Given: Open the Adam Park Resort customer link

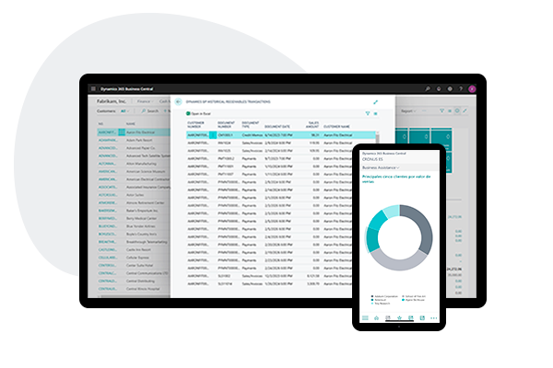Looking at the screenshot, I should (x=107, y=140).
